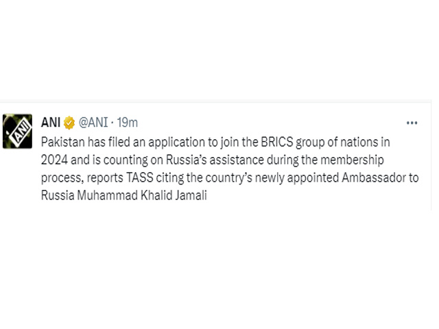Open the 19m timestamp link
Image resolution: width=439 pixels, height=329 pixels.
[x=127, y=123]
